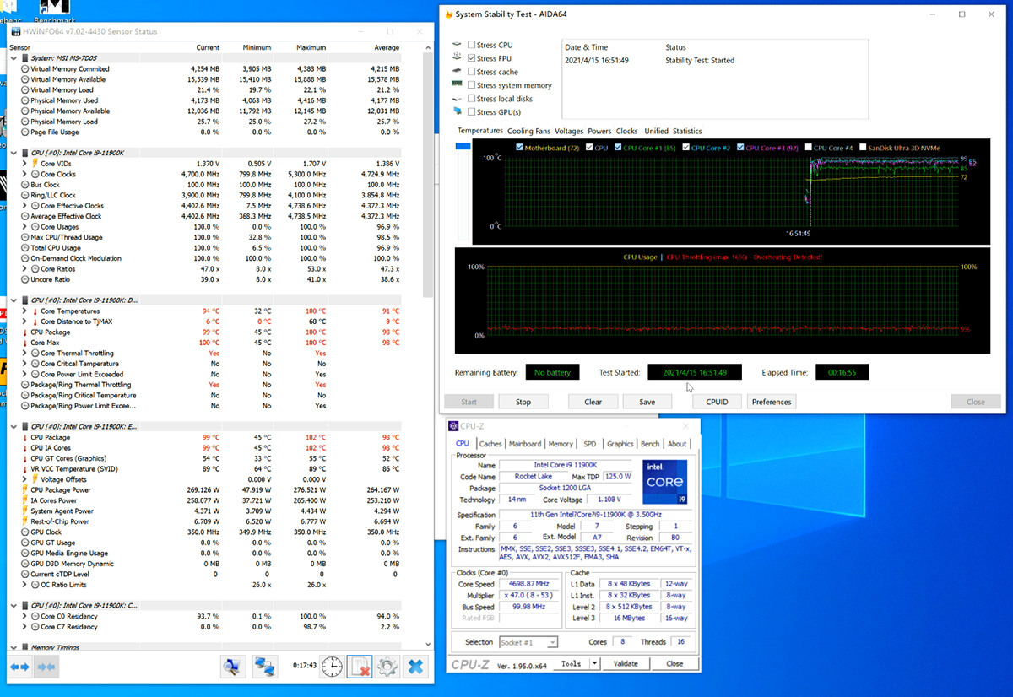Screen dimensions: 1013x697
Task: Enable the Stress GPU(s) checkbox
Action: coord(472,112)
